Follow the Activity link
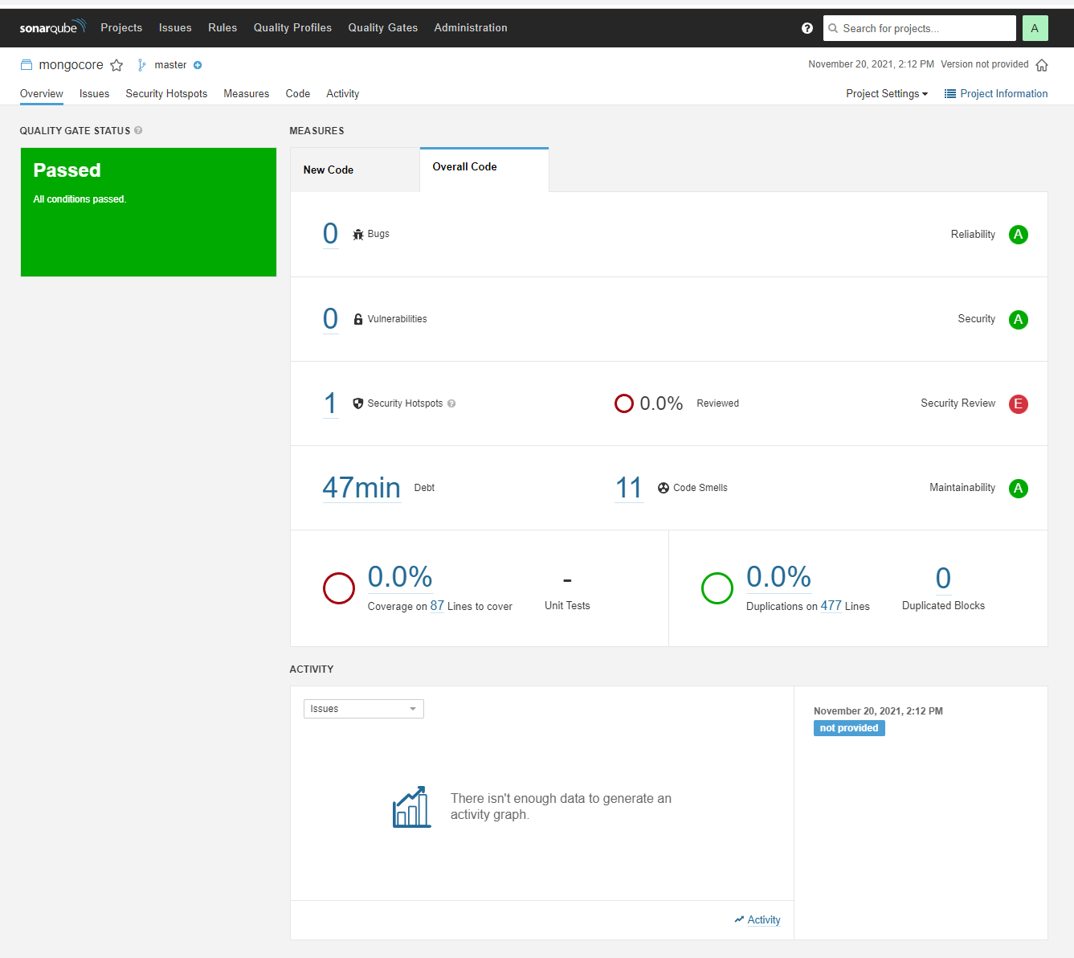Screen dimensions: 1074x958 [763, 919]
